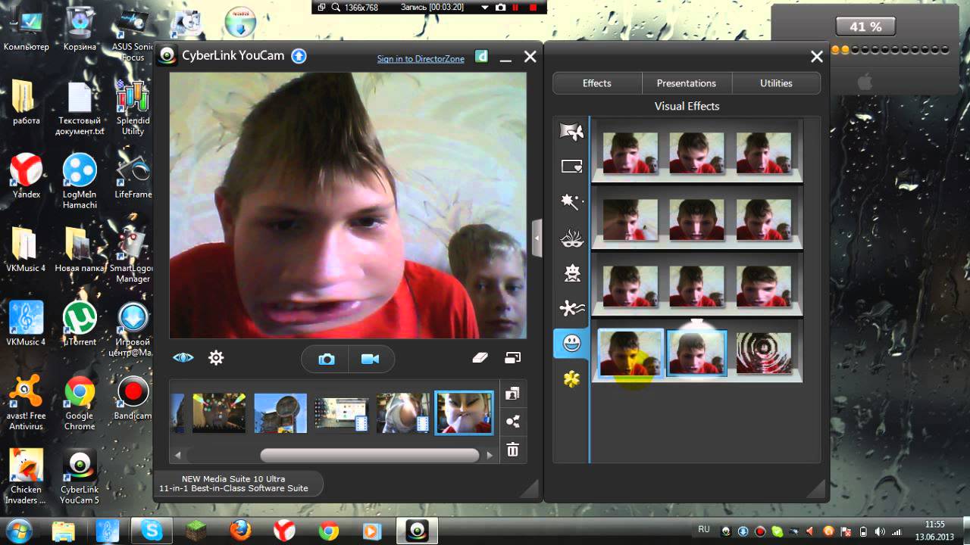Click the topmost icon right of the media strip

tap(512, 394)
